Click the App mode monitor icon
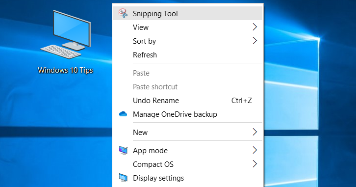This screenshot has height=187, width=356. pyautogui.click(x=123, y=150)
